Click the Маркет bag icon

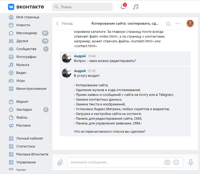[11, 102]
